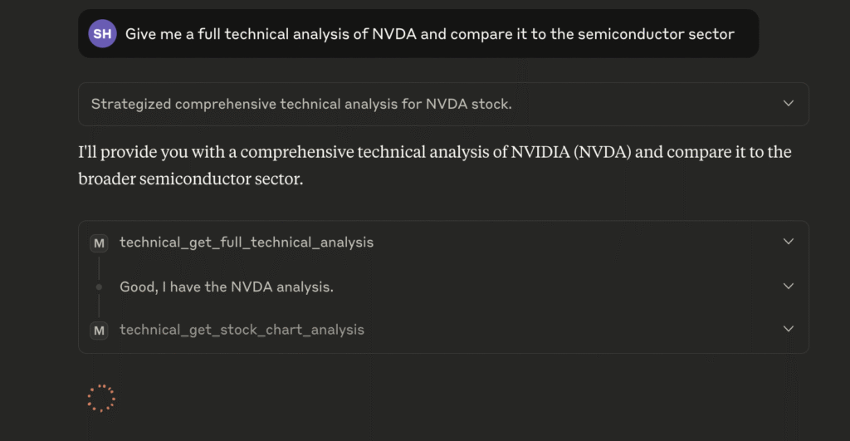Expand the technical_get_stock_chart_analysis chevron arrow

(789, 329)
